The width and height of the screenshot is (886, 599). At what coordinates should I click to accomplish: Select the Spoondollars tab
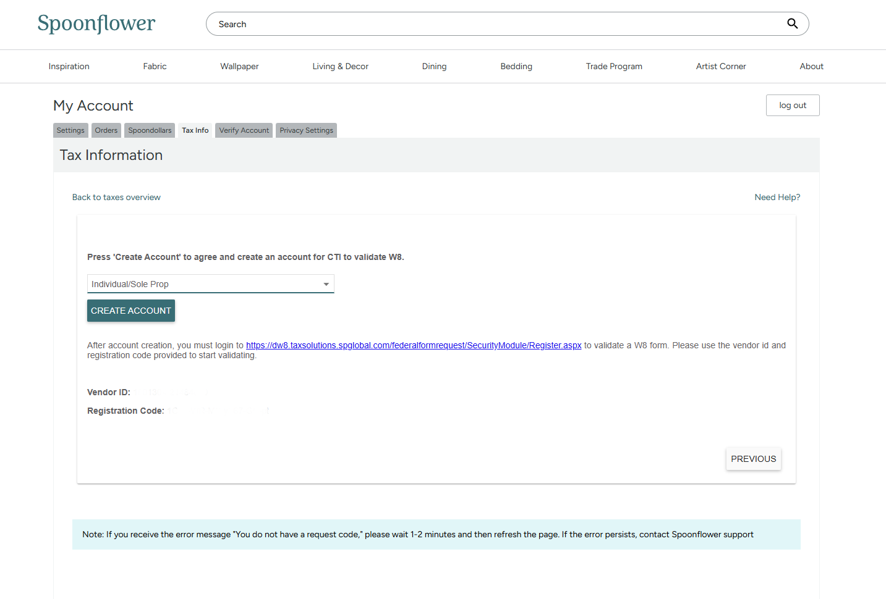150,130
